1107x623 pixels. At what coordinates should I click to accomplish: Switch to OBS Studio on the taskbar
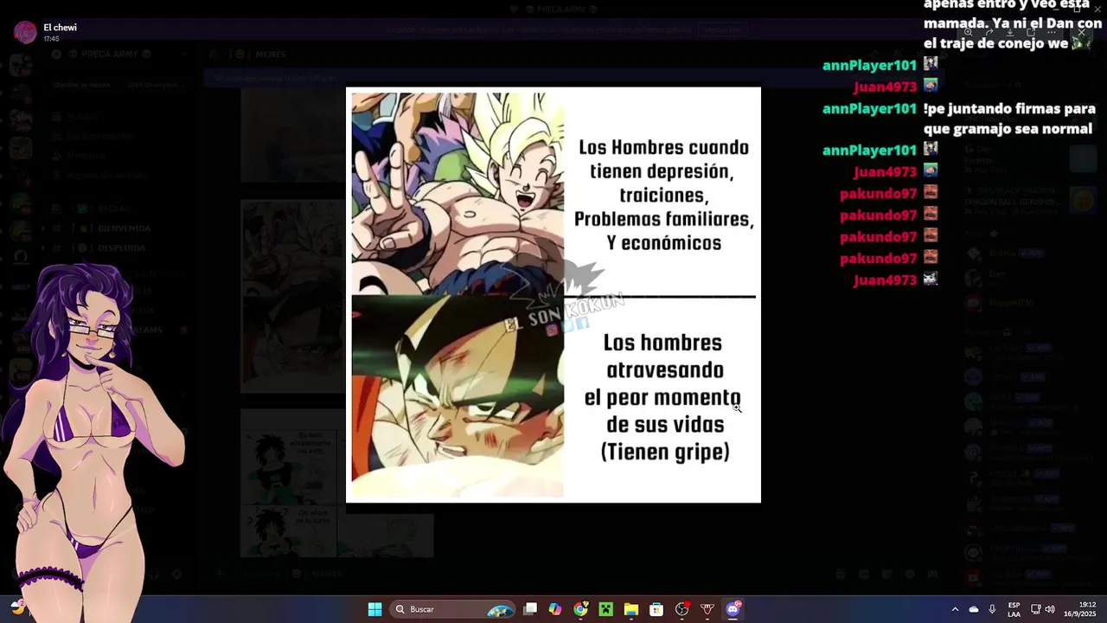coord(682,609)
